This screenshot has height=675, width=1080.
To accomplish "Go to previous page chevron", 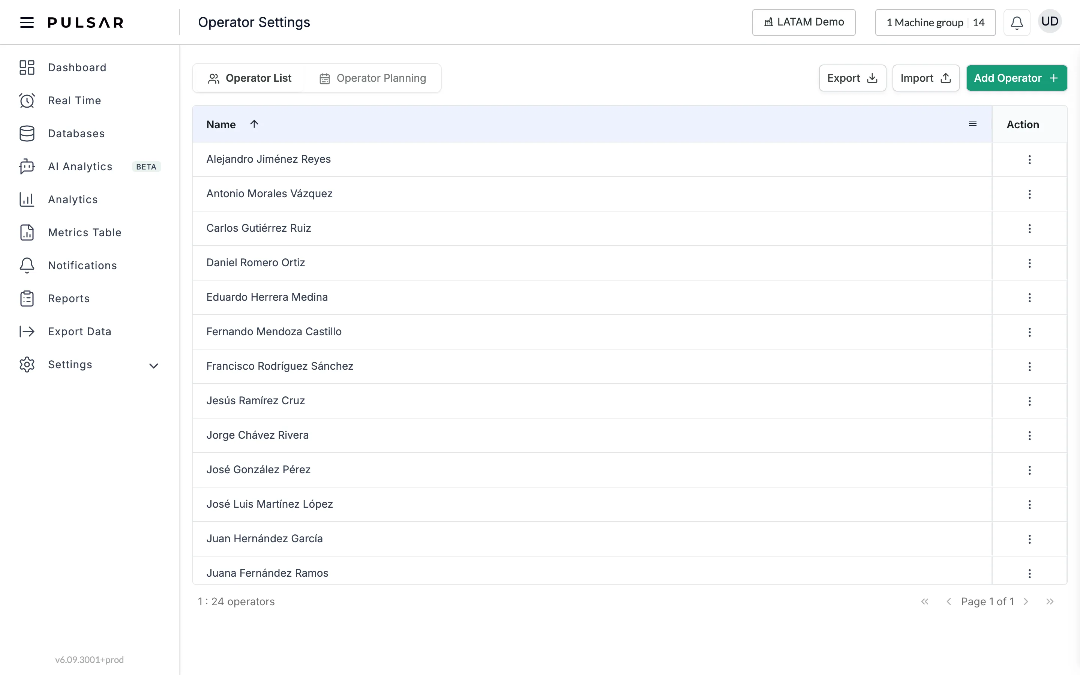I will [x=949, y=601].
